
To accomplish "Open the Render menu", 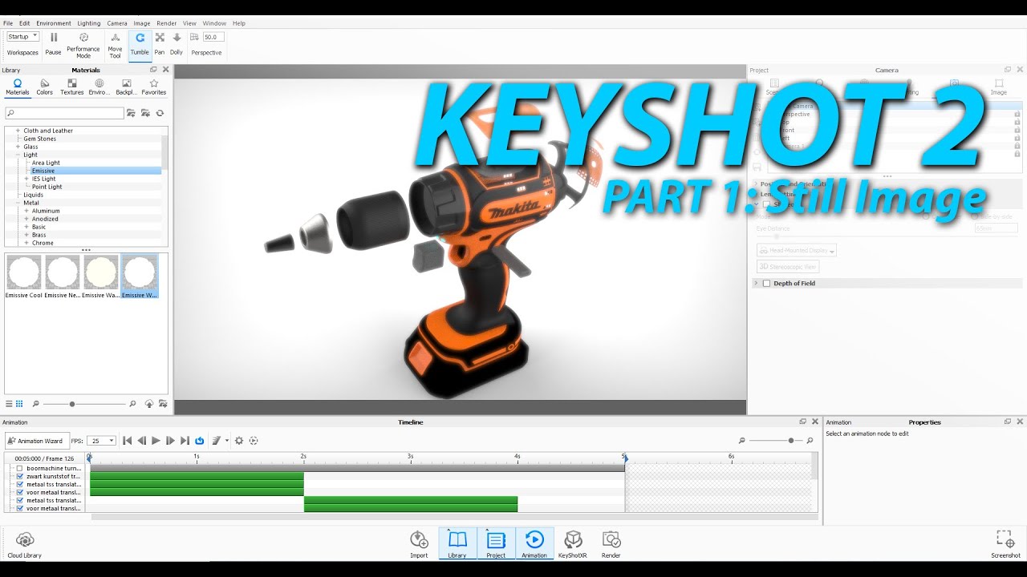I will [x=167, y=23].
